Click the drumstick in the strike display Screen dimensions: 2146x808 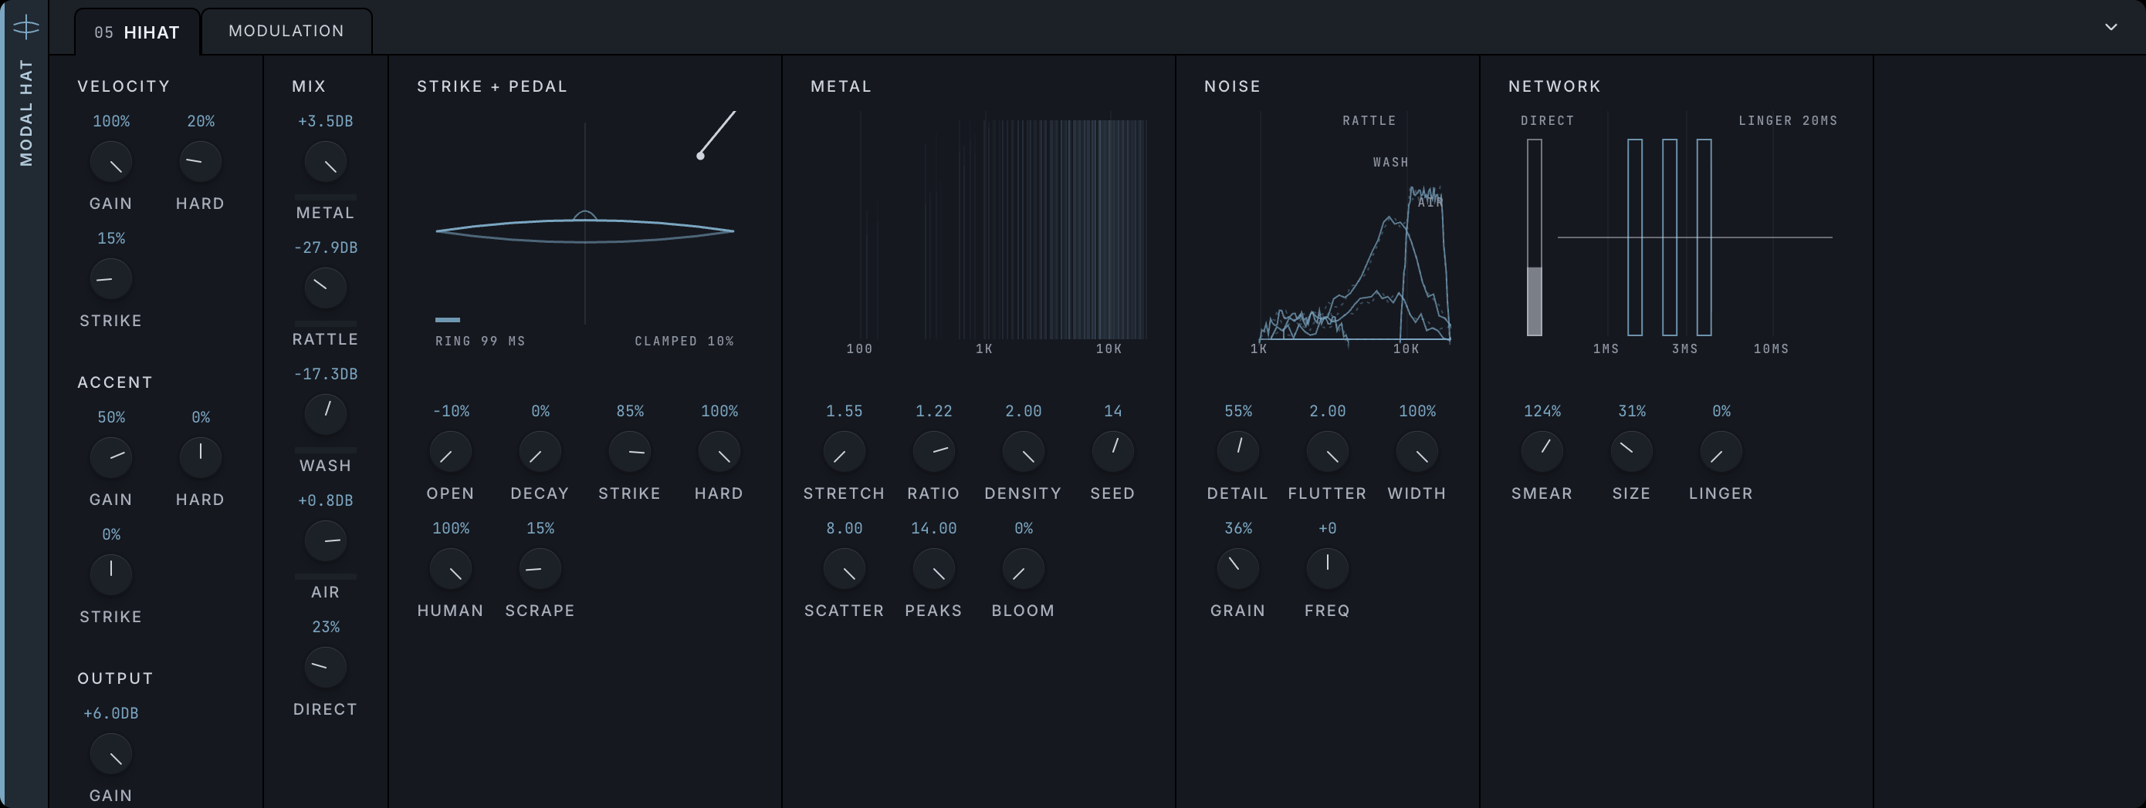tap(717, 134)
